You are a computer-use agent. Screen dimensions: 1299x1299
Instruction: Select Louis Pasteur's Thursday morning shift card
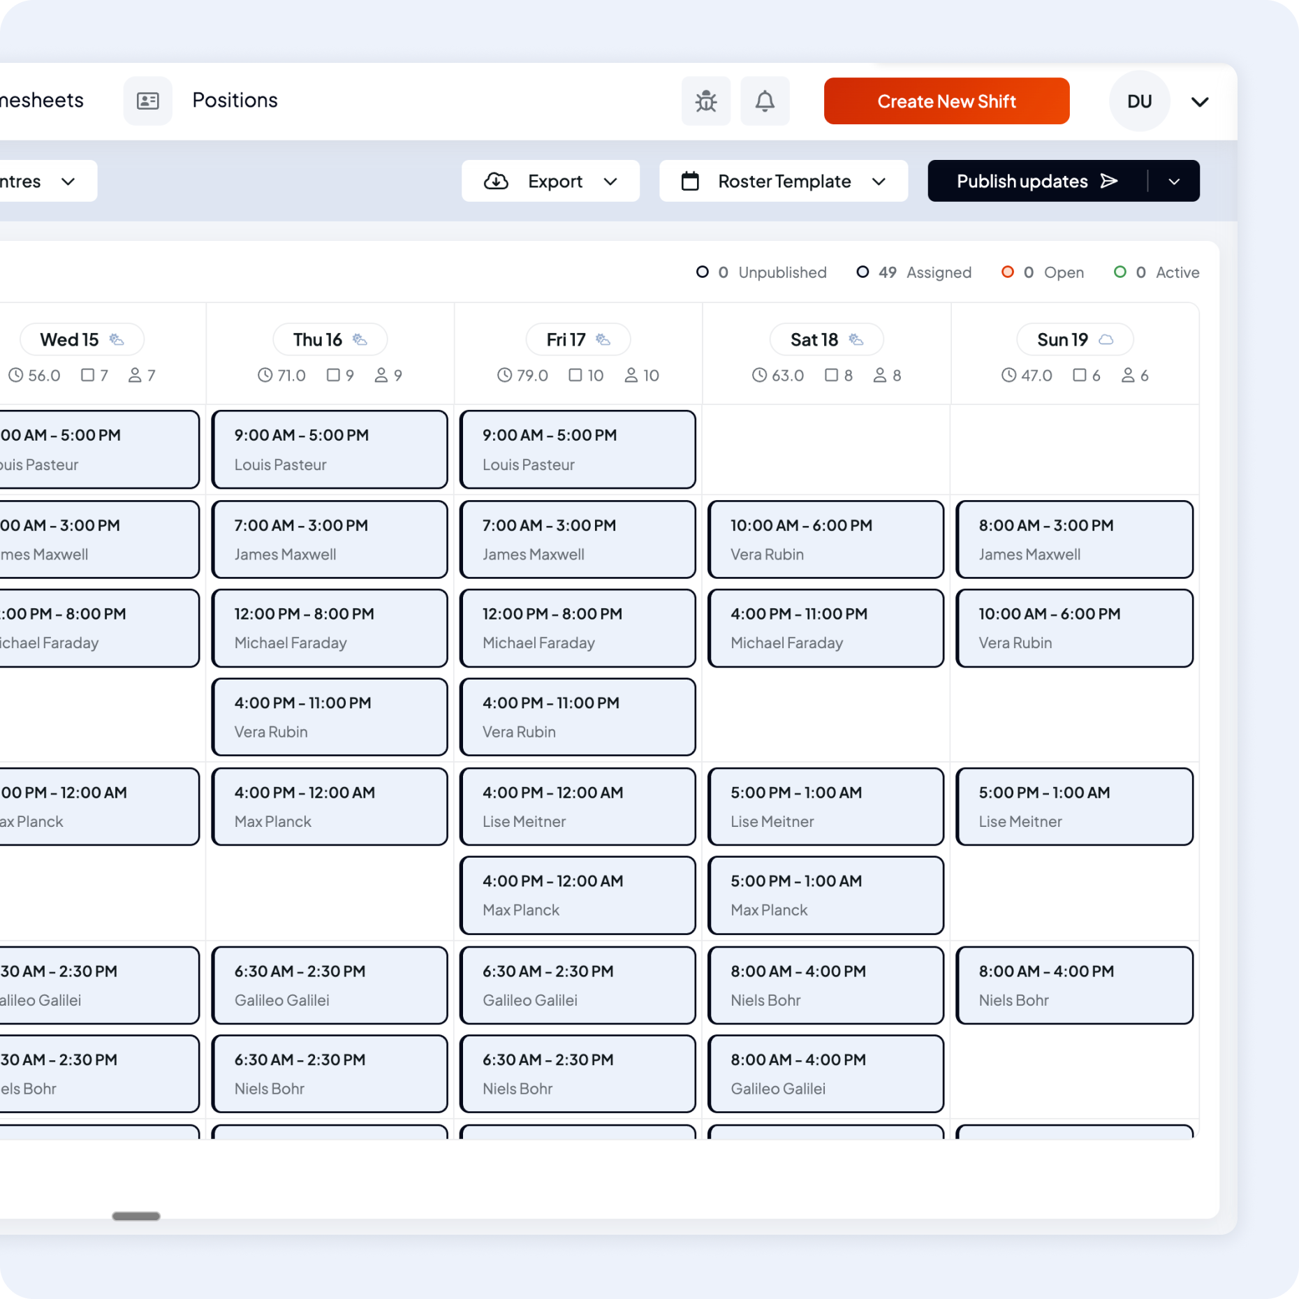click(329, 449)
